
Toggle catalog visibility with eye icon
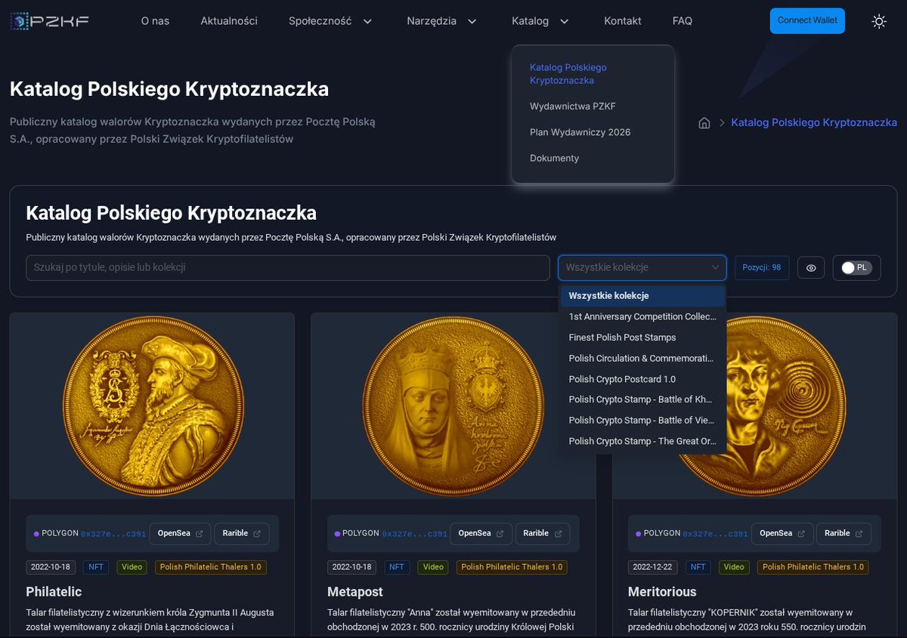pos(811,268)
